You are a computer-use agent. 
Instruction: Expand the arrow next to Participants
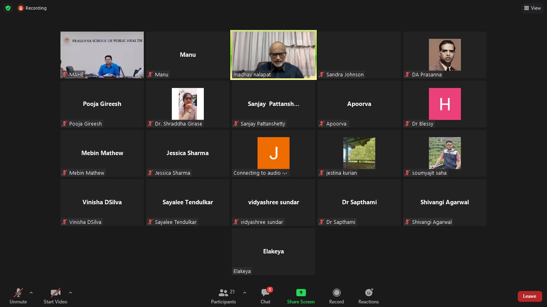coord(245,293)
